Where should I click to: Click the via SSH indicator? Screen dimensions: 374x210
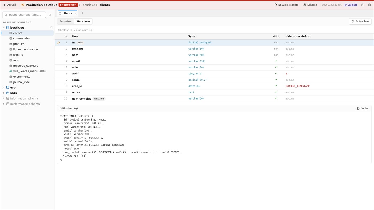[351, 5]
